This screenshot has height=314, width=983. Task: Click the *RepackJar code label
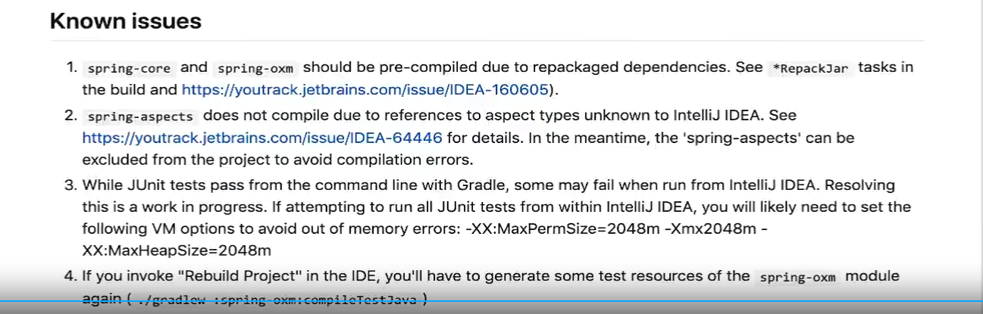tap(810, 68)
